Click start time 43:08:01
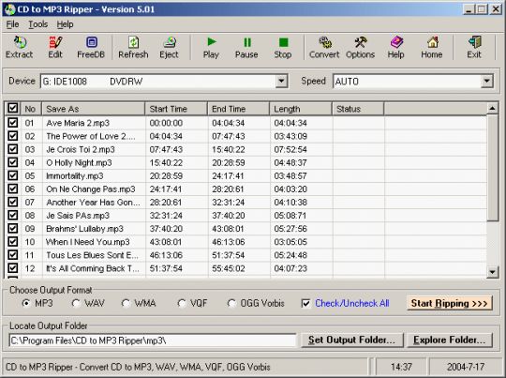Screen dimensions: 506x378 166,242
